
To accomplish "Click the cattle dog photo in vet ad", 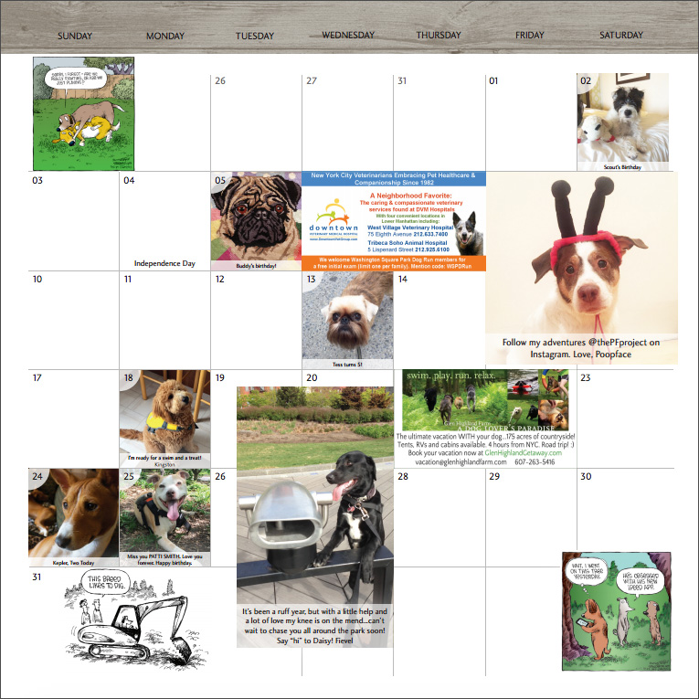I will click(468, 233).
